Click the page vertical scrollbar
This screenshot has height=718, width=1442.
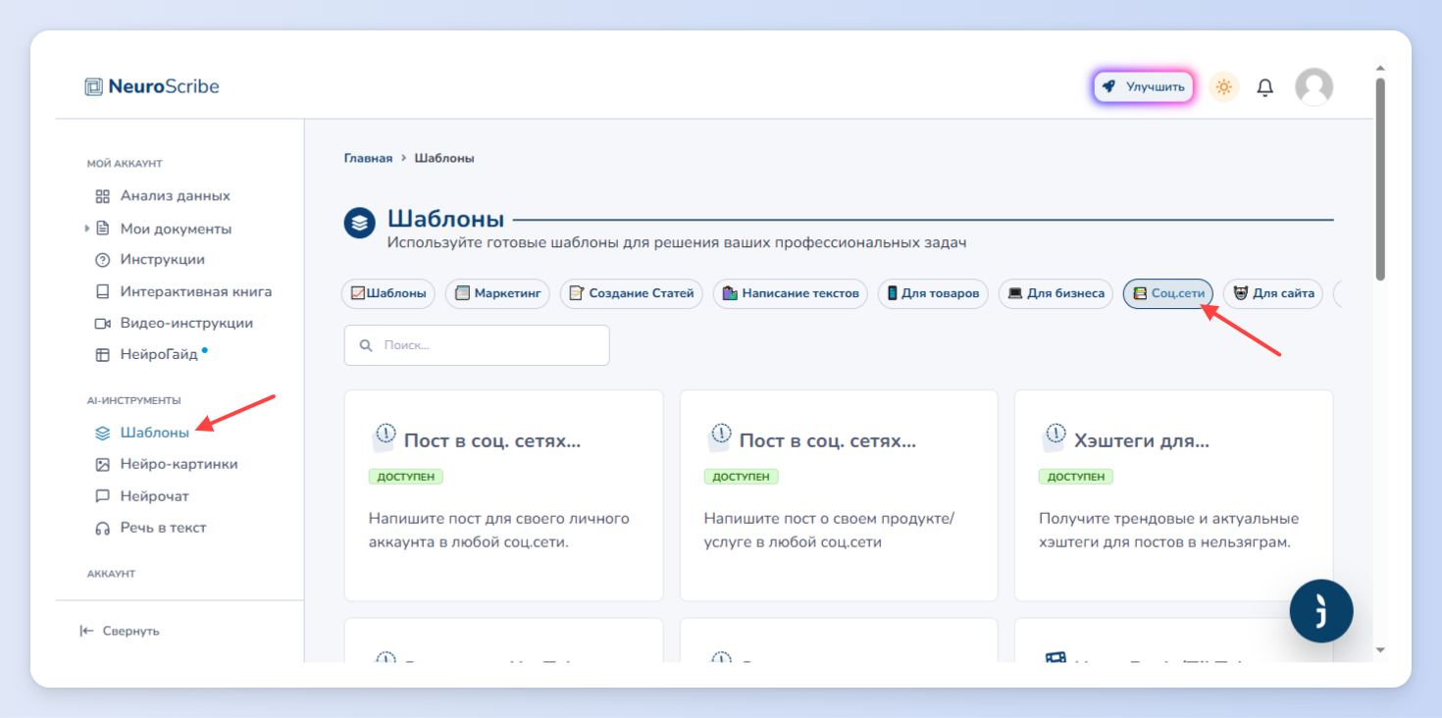coord(1380,179)
